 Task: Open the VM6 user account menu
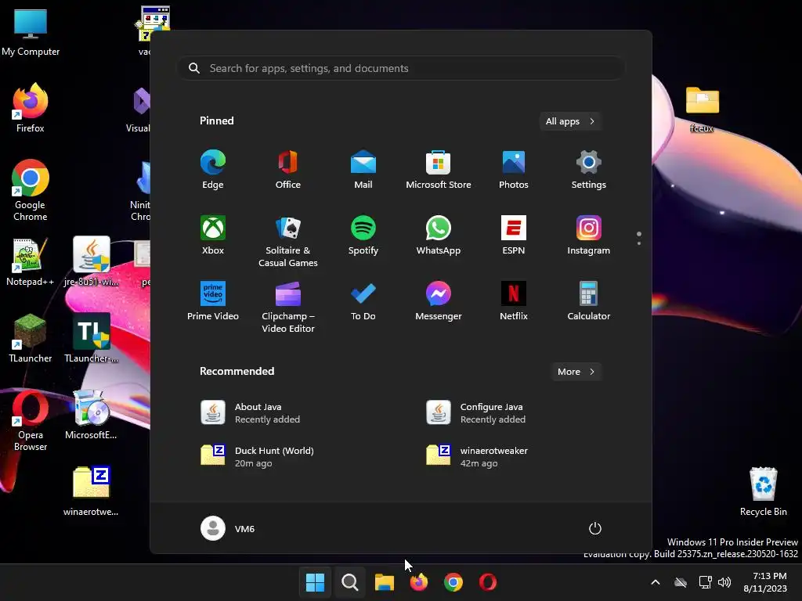click(228, 528)
